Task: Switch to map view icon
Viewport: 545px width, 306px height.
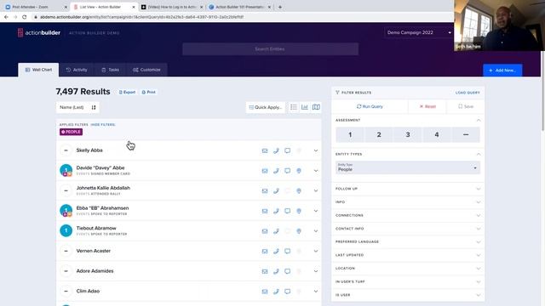Action: 316,107
